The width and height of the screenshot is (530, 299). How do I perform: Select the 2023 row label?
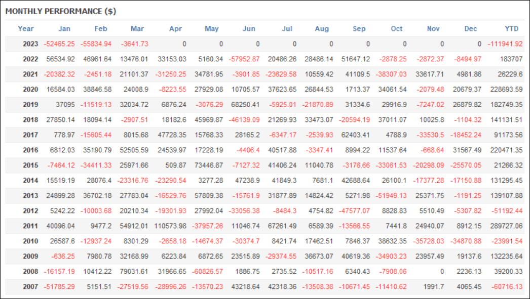coord(30,44)
